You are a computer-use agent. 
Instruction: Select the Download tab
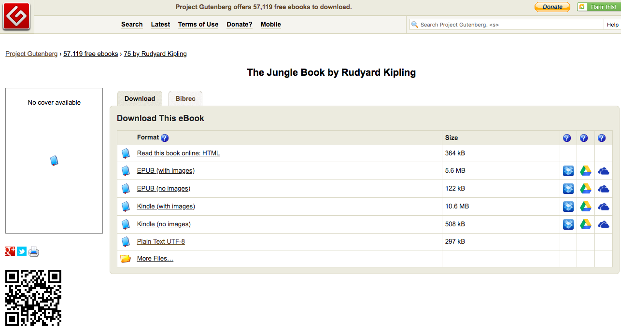140,98
